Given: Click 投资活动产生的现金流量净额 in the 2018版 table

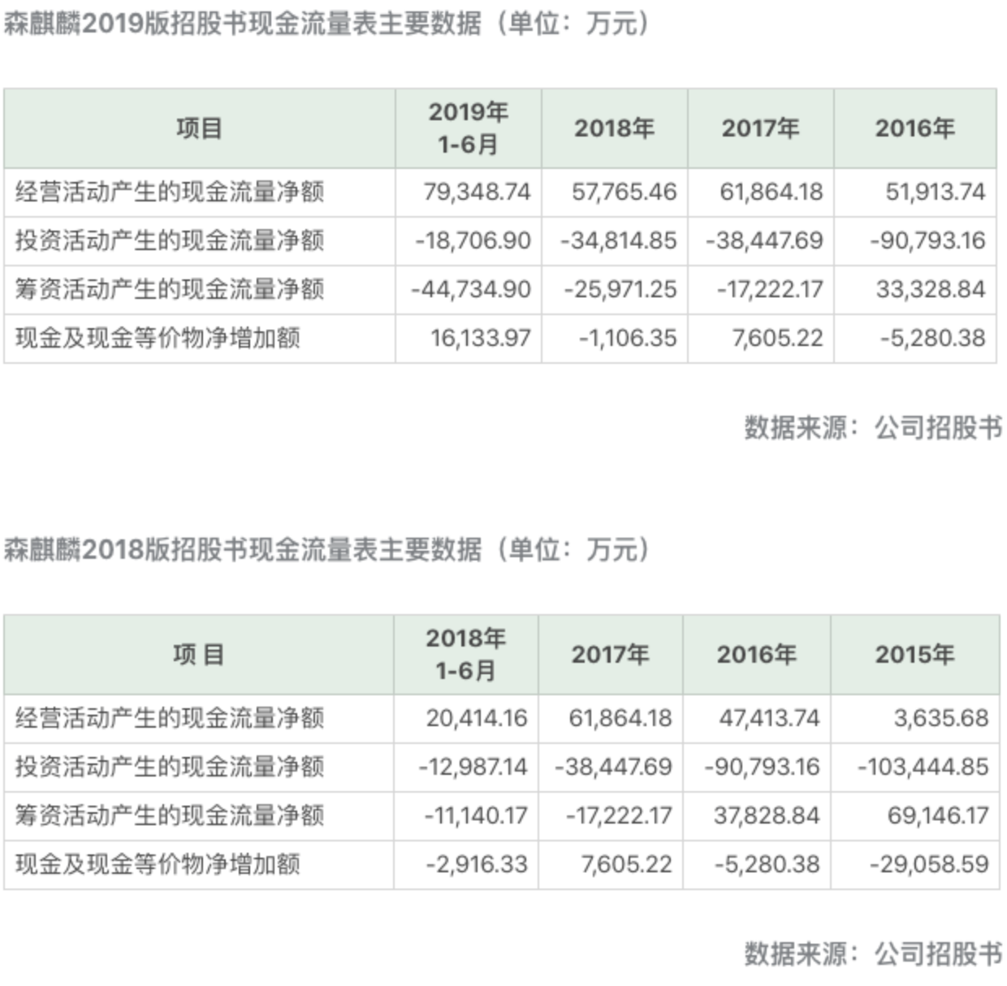Looking at the screenshot, I should pos(170,767).
